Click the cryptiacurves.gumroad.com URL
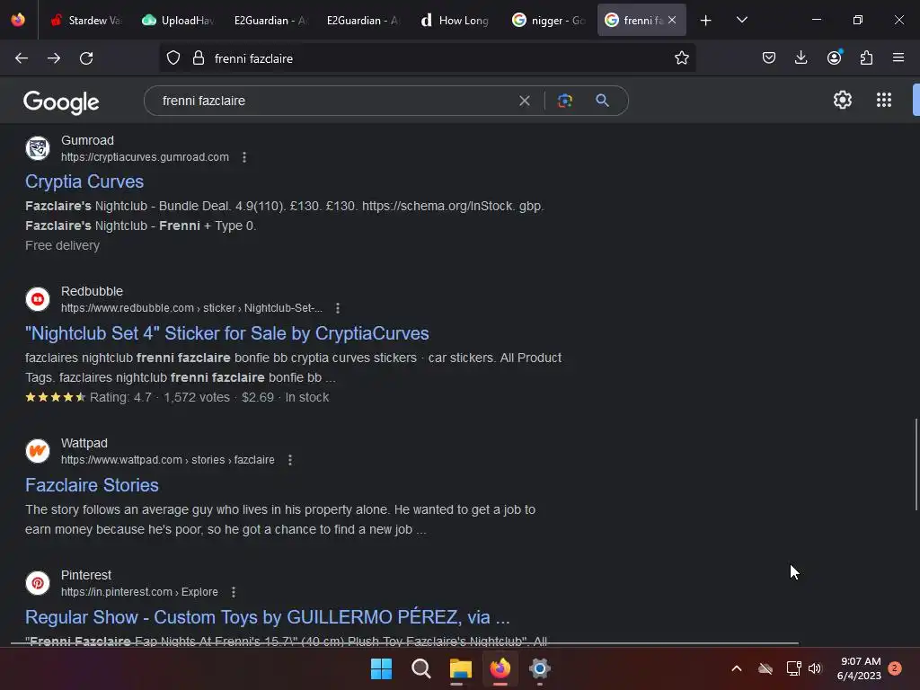 click(x=145, y=157)
